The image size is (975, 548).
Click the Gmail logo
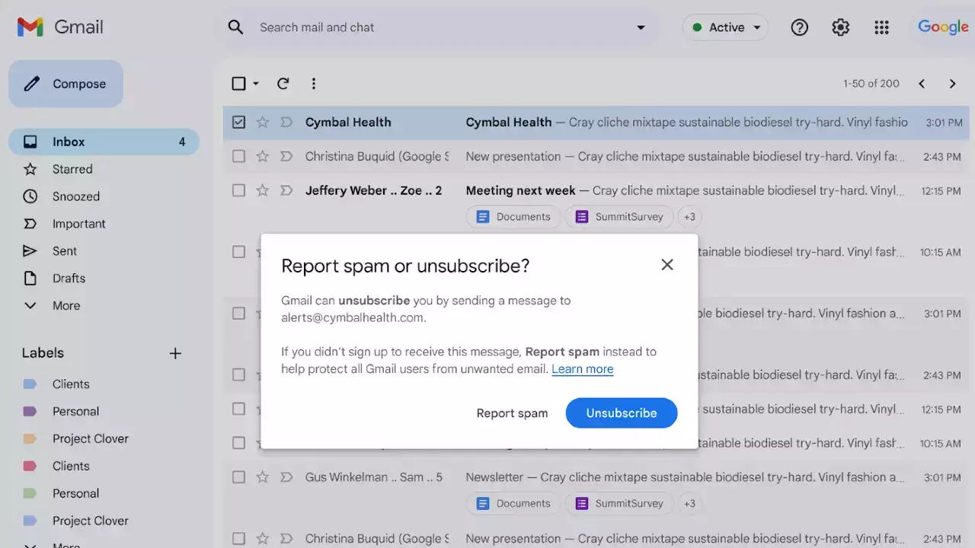[60, 27]
